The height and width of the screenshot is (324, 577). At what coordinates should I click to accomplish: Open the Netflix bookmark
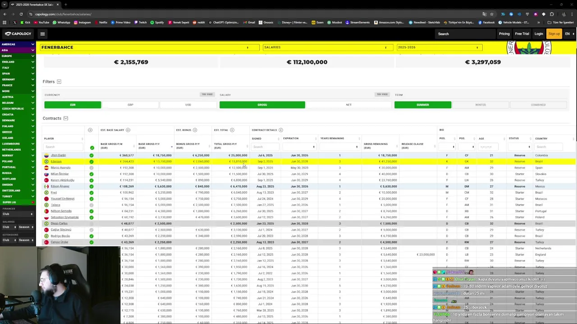pyautogui.click(x=101, y=22)
